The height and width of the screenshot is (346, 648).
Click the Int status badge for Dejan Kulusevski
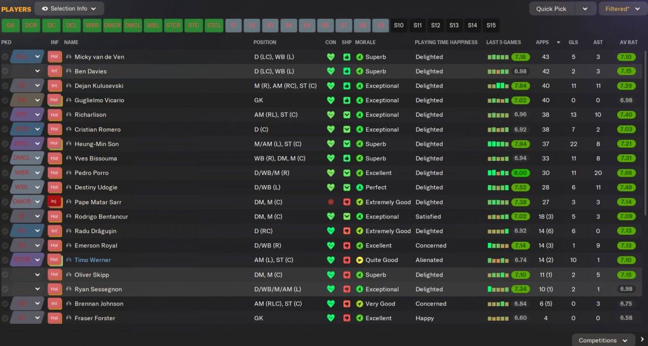pos(55,86)
